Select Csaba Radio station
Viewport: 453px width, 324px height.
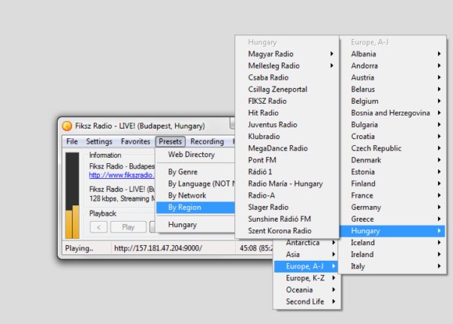click(287, 77)
